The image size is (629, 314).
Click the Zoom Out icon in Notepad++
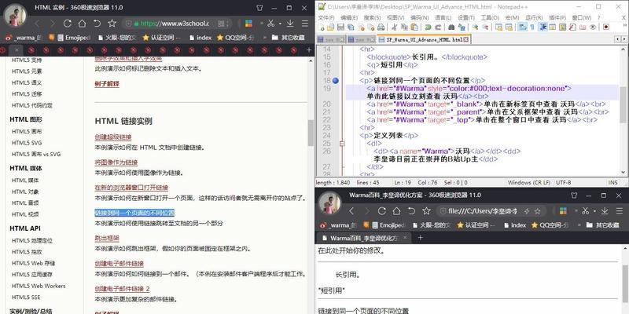(x=485, y=27)
